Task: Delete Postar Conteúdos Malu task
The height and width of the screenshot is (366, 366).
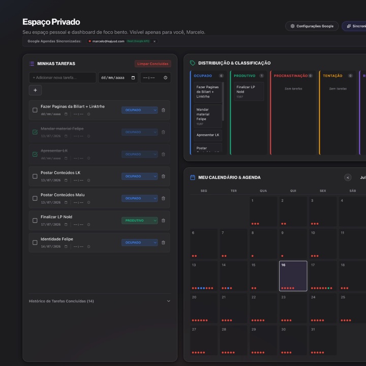Action: click(x=163, y=198)
